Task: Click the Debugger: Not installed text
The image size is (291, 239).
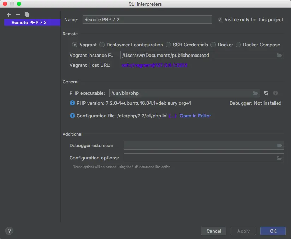Action: pyautogui.click(x=255, y=103)
